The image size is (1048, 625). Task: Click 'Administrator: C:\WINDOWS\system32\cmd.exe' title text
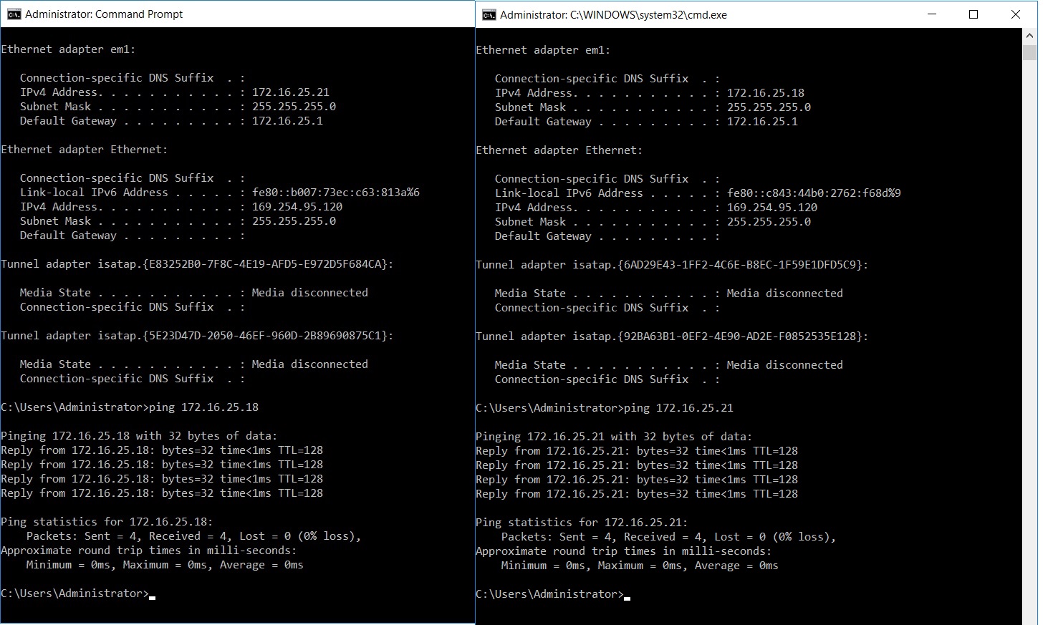tap(613, 15)
